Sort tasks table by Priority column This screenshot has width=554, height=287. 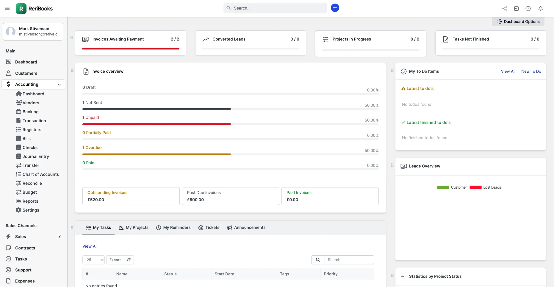(347, 274)
